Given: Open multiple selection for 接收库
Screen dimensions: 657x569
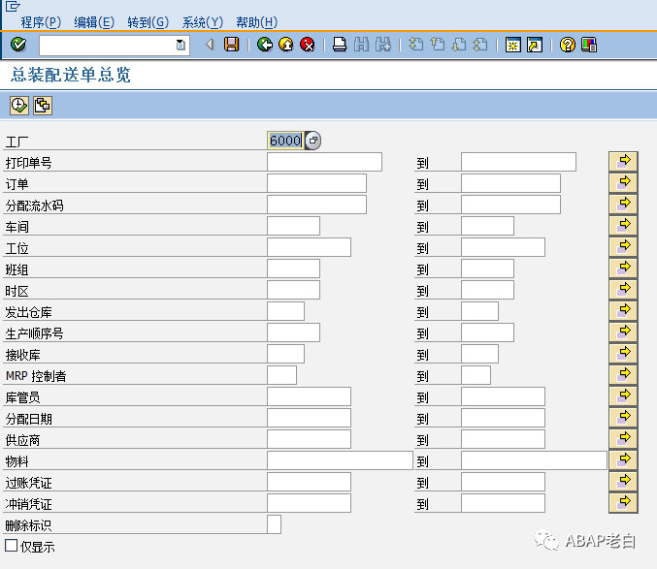Looking at the screenshot, I should (x=623, y=353).
